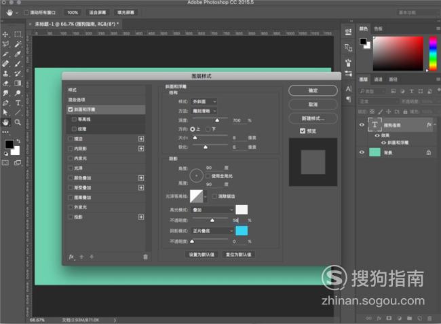Select 混合选项 in styles list

tap(106, 100)
